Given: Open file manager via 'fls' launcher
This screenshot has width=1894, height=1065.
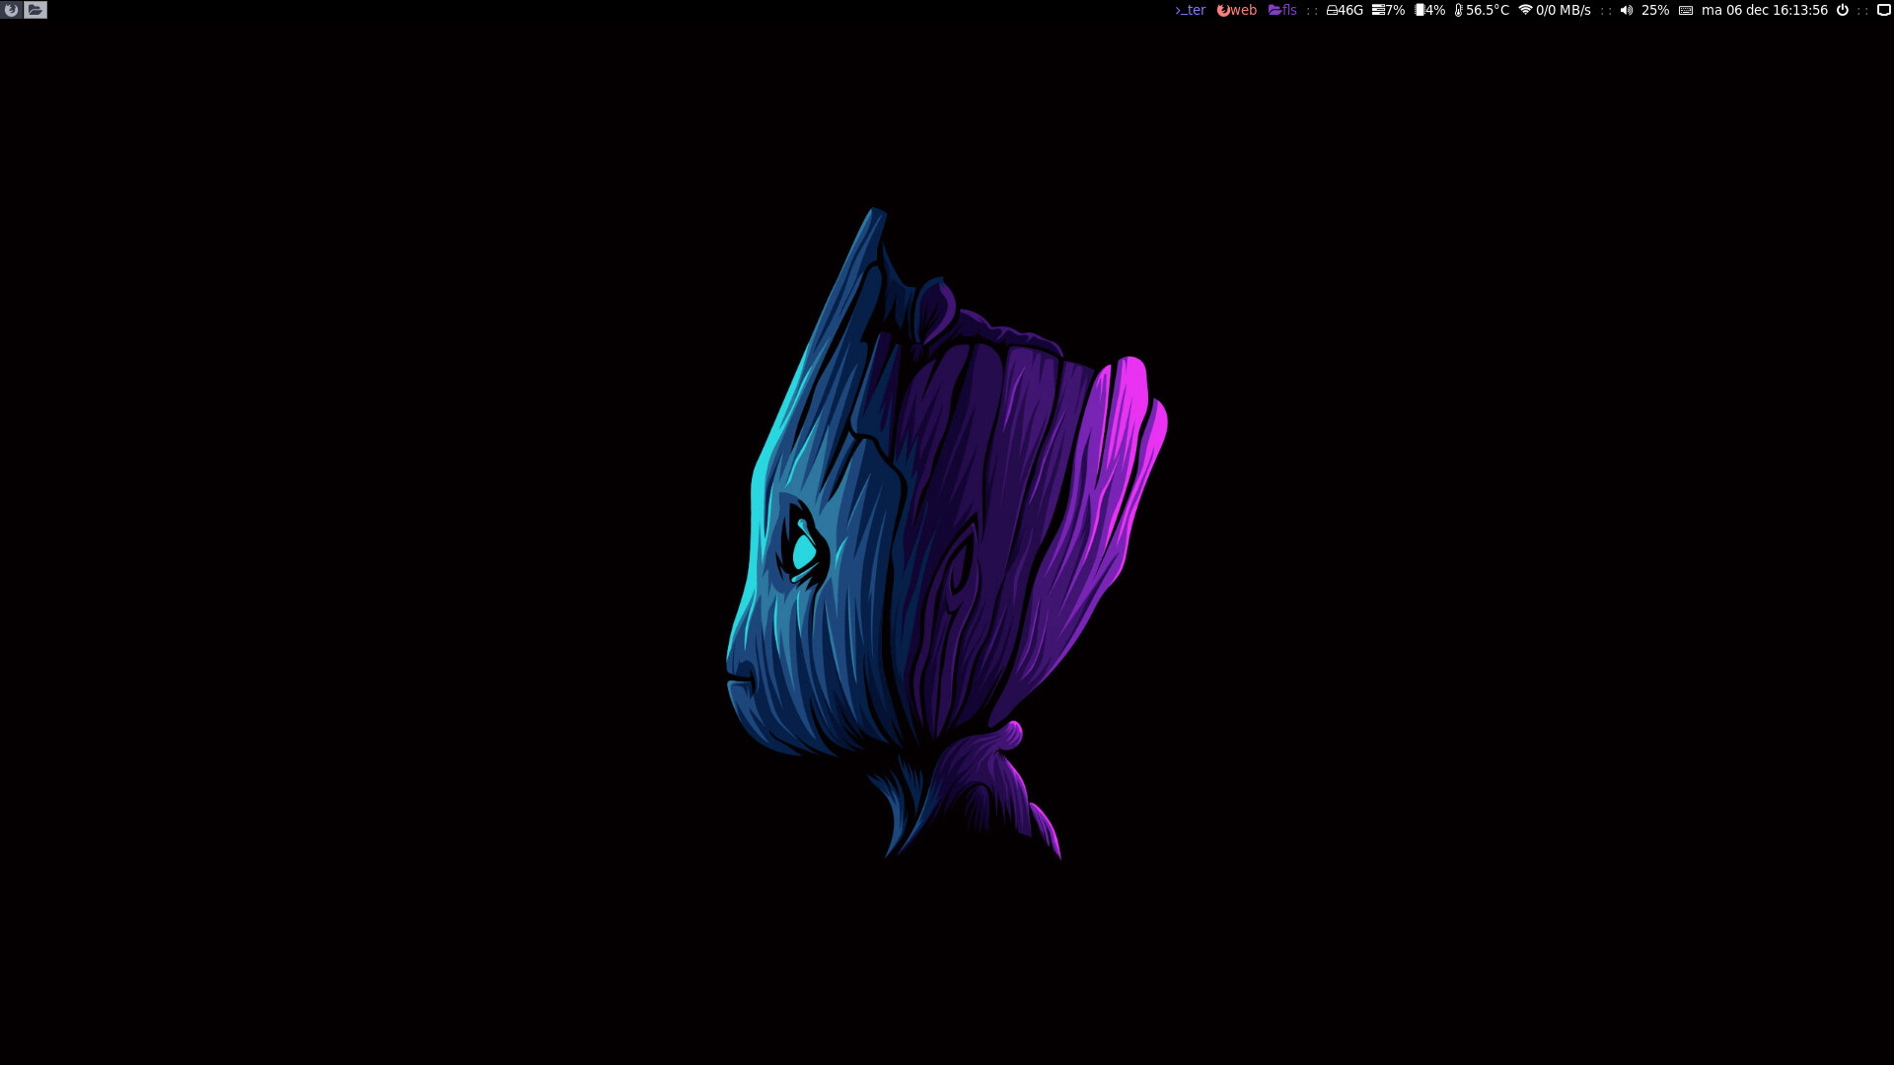Looking at the screenshot, I should (1282, 10).
